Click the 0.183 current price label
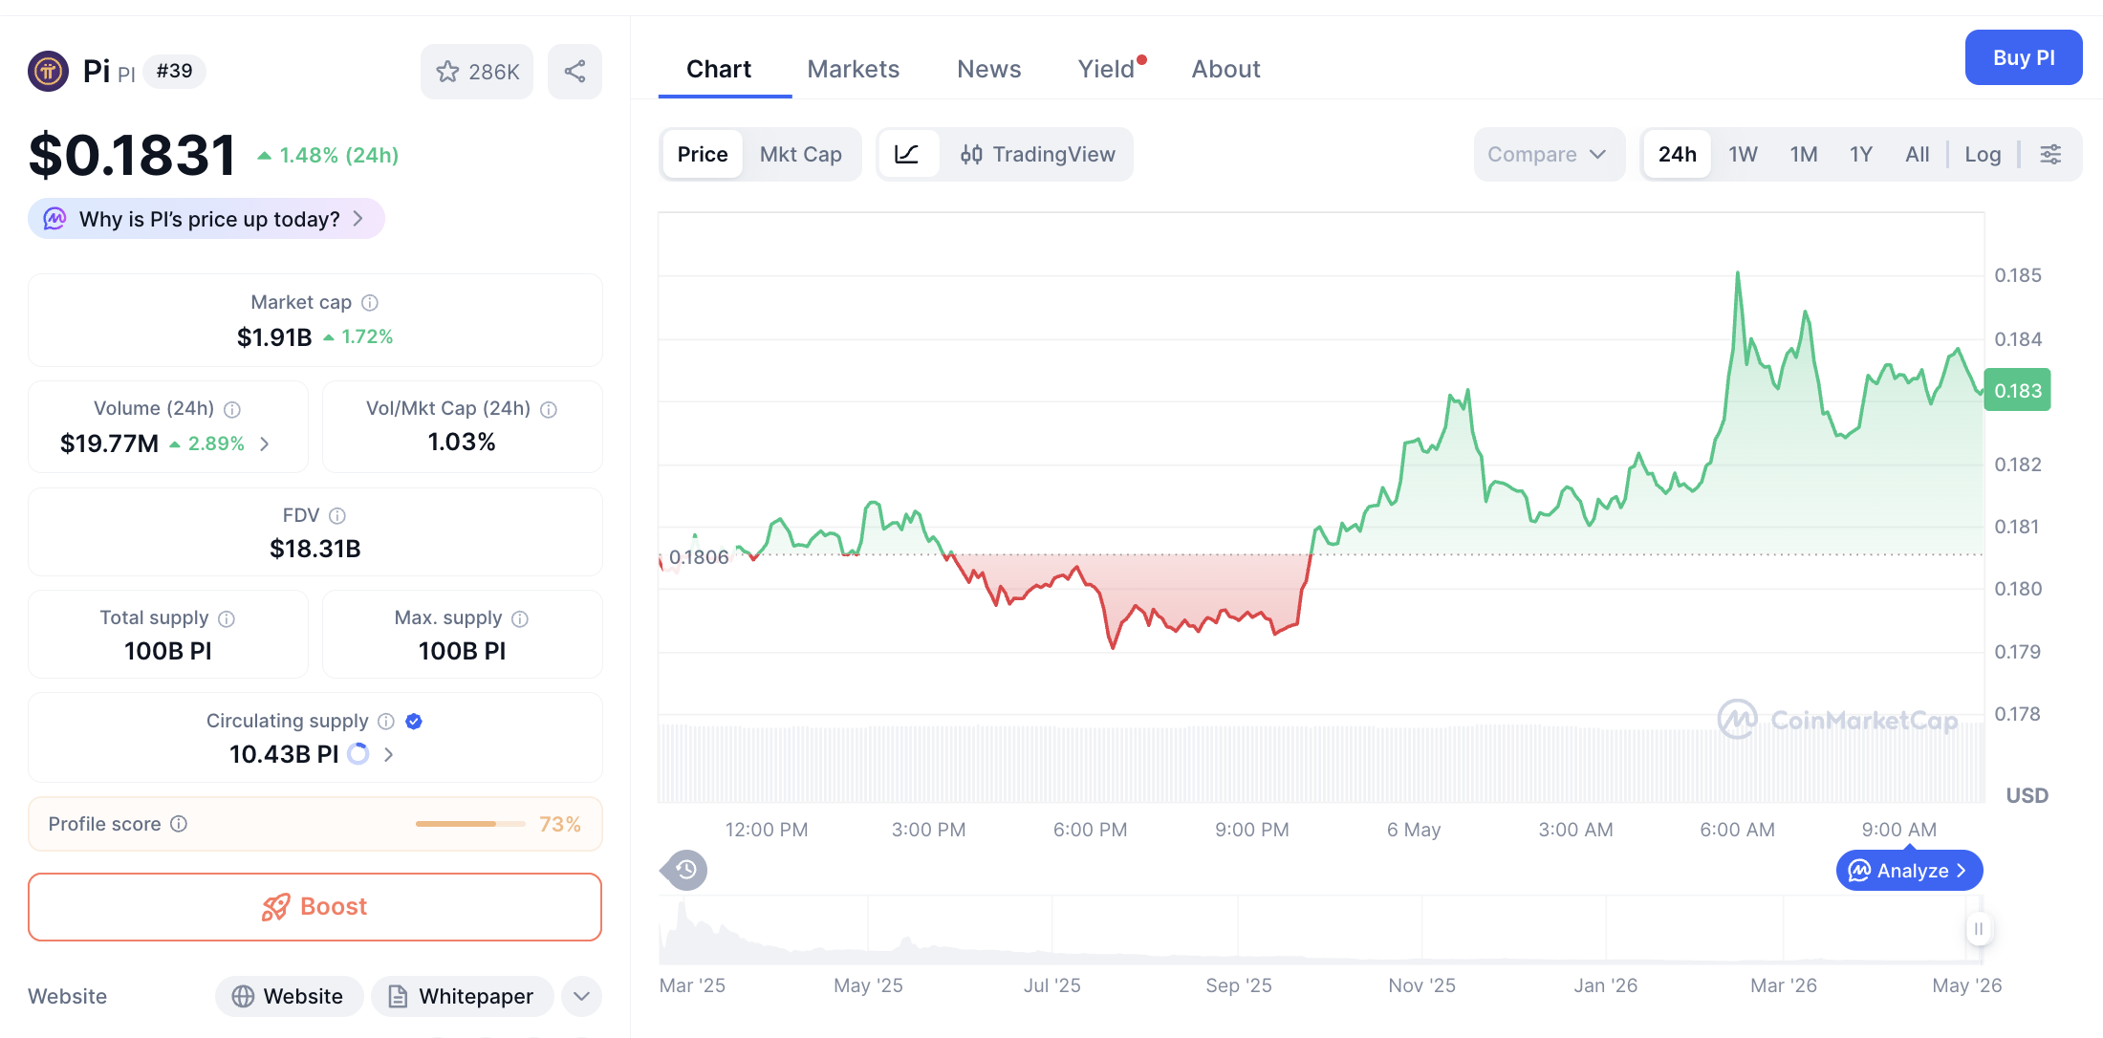This screenshot has height=1038, width=2103. click(2017, 390)
